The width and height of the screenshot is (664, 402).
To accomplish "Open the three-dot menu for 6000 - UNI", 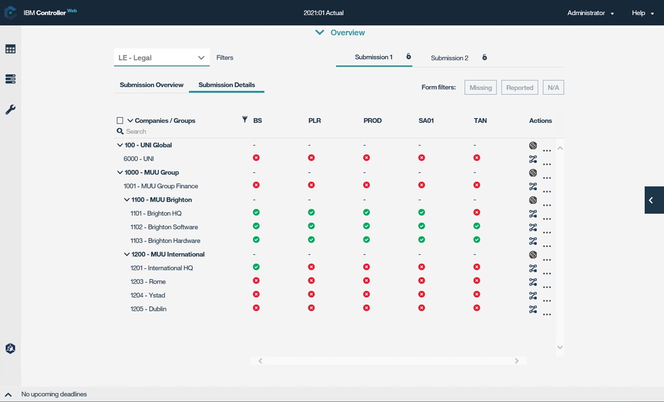I will [x=547, y=164].
